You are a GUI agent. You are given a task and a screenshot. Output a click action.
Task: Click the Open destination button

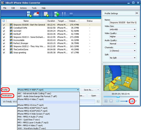94,96
